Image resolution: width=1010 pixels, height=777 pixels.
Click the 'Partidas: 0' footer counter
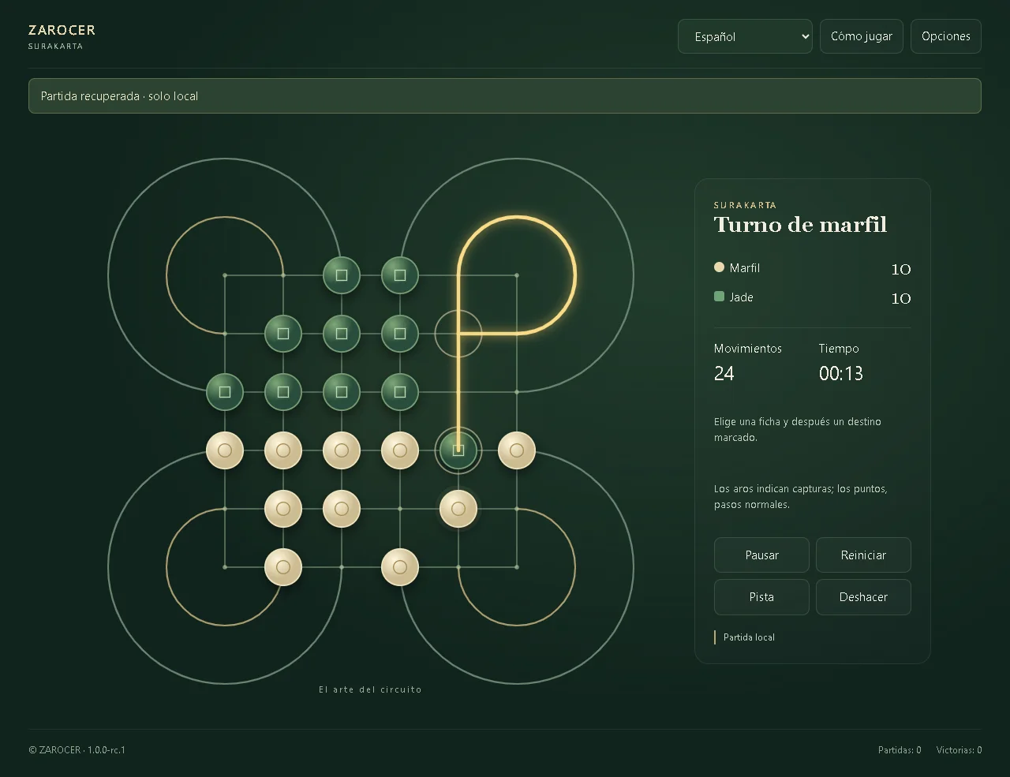point(900,750)
